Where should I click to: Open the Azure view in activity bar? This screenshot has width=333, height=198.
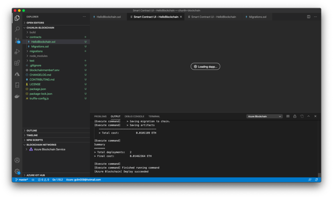point(17,74)
